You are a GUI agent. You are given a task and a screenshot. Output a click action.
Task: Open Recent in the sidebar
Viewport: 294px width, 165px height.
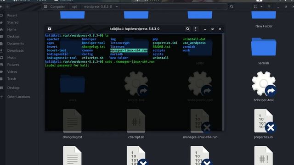(x=12, y=15)
